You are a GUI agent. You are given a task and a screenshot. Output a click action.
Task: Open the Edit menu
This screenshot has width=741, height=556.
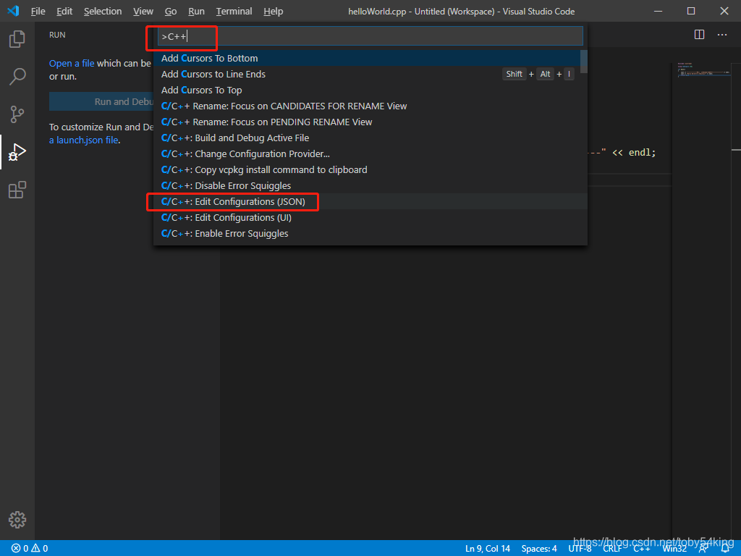(64, 11)
